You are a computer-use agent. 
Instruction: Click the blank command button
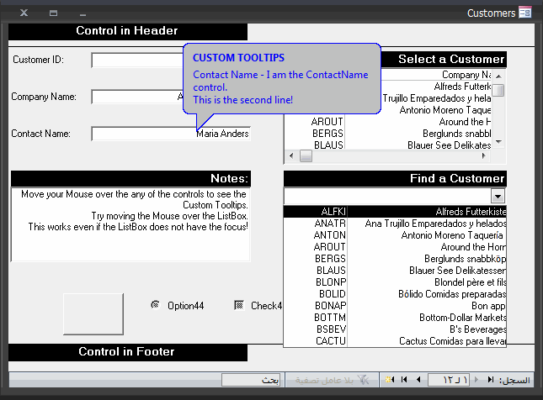[x=93, y=314]
